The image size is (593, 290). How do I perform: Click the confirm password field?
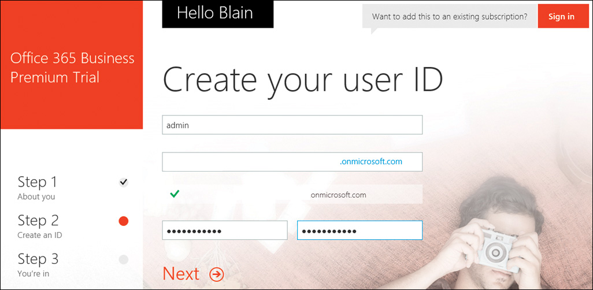coord(359,230)
